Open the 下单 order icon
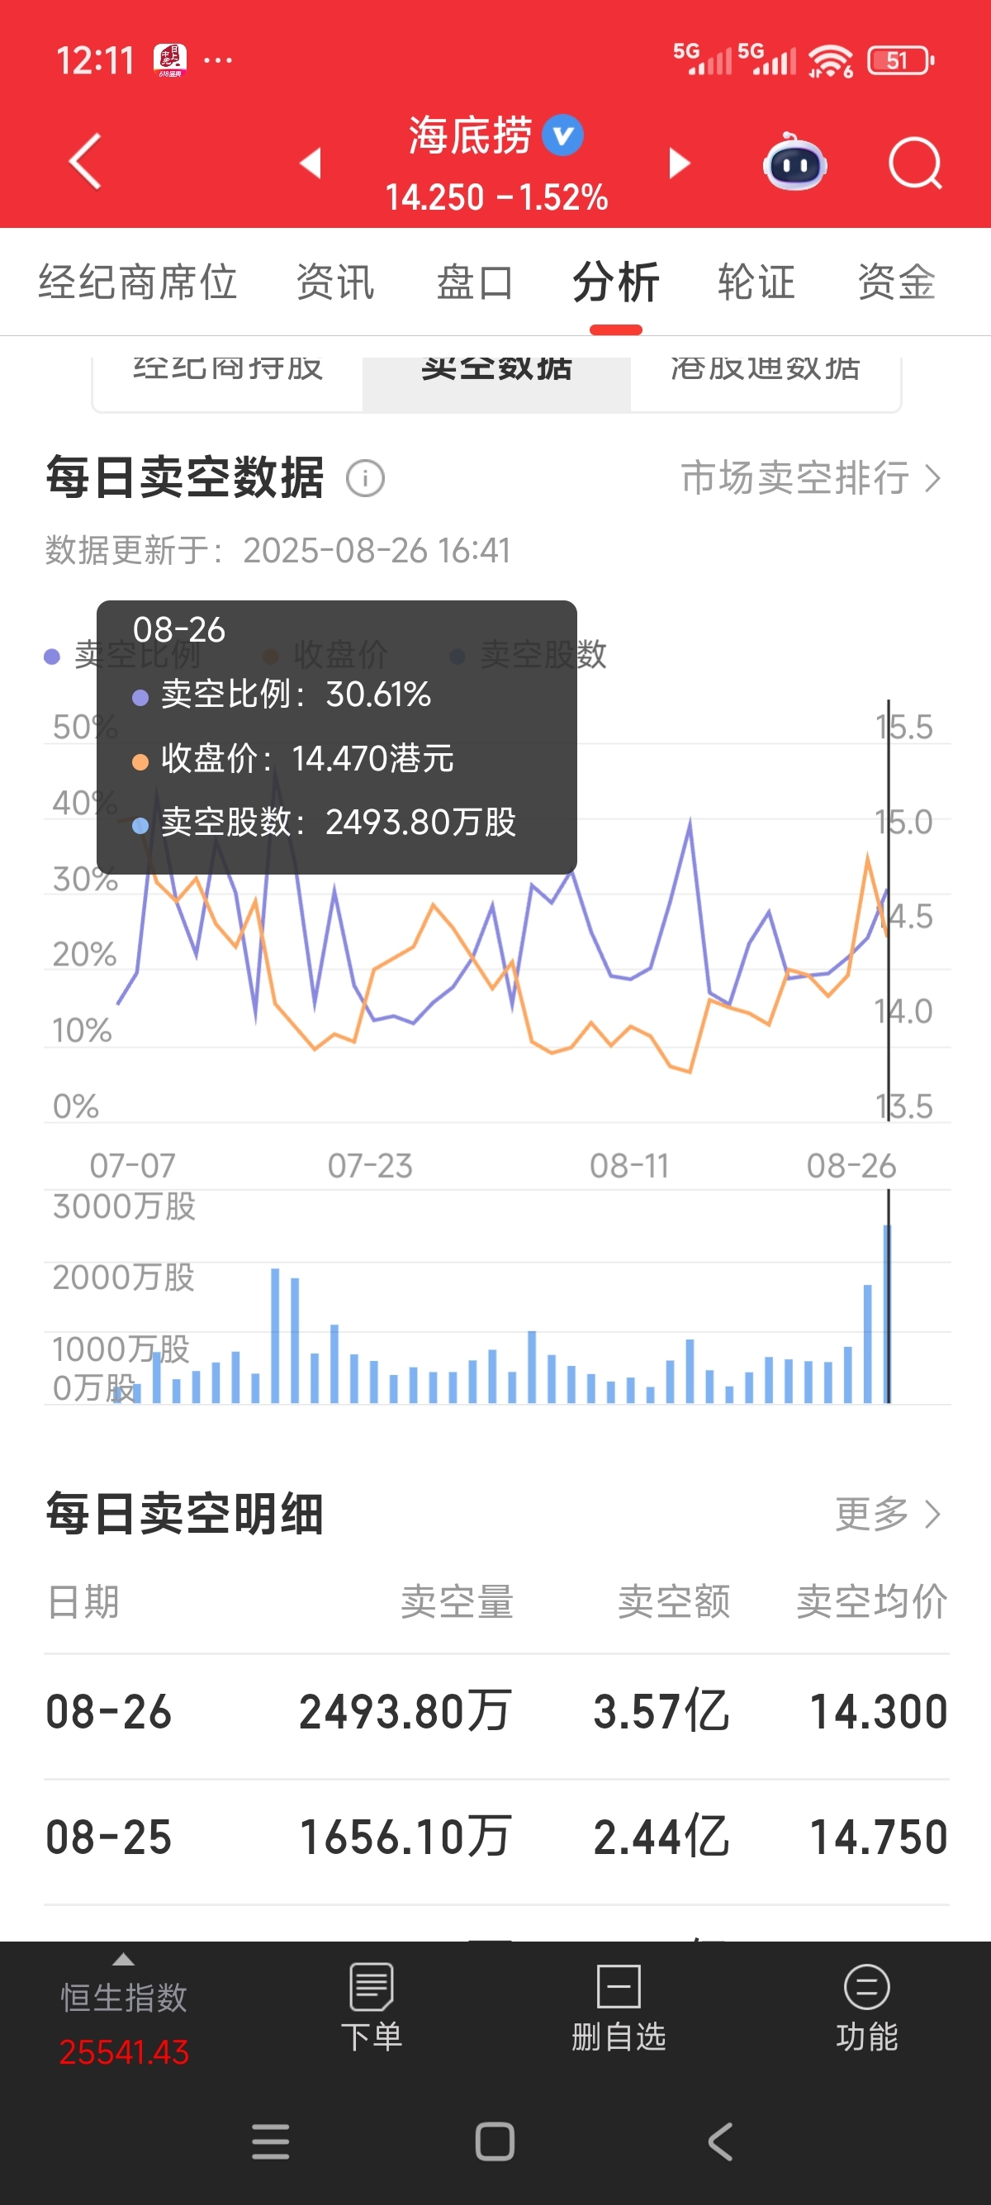The width and height of the screenshot is (991, 2205). click(372, 2008)
